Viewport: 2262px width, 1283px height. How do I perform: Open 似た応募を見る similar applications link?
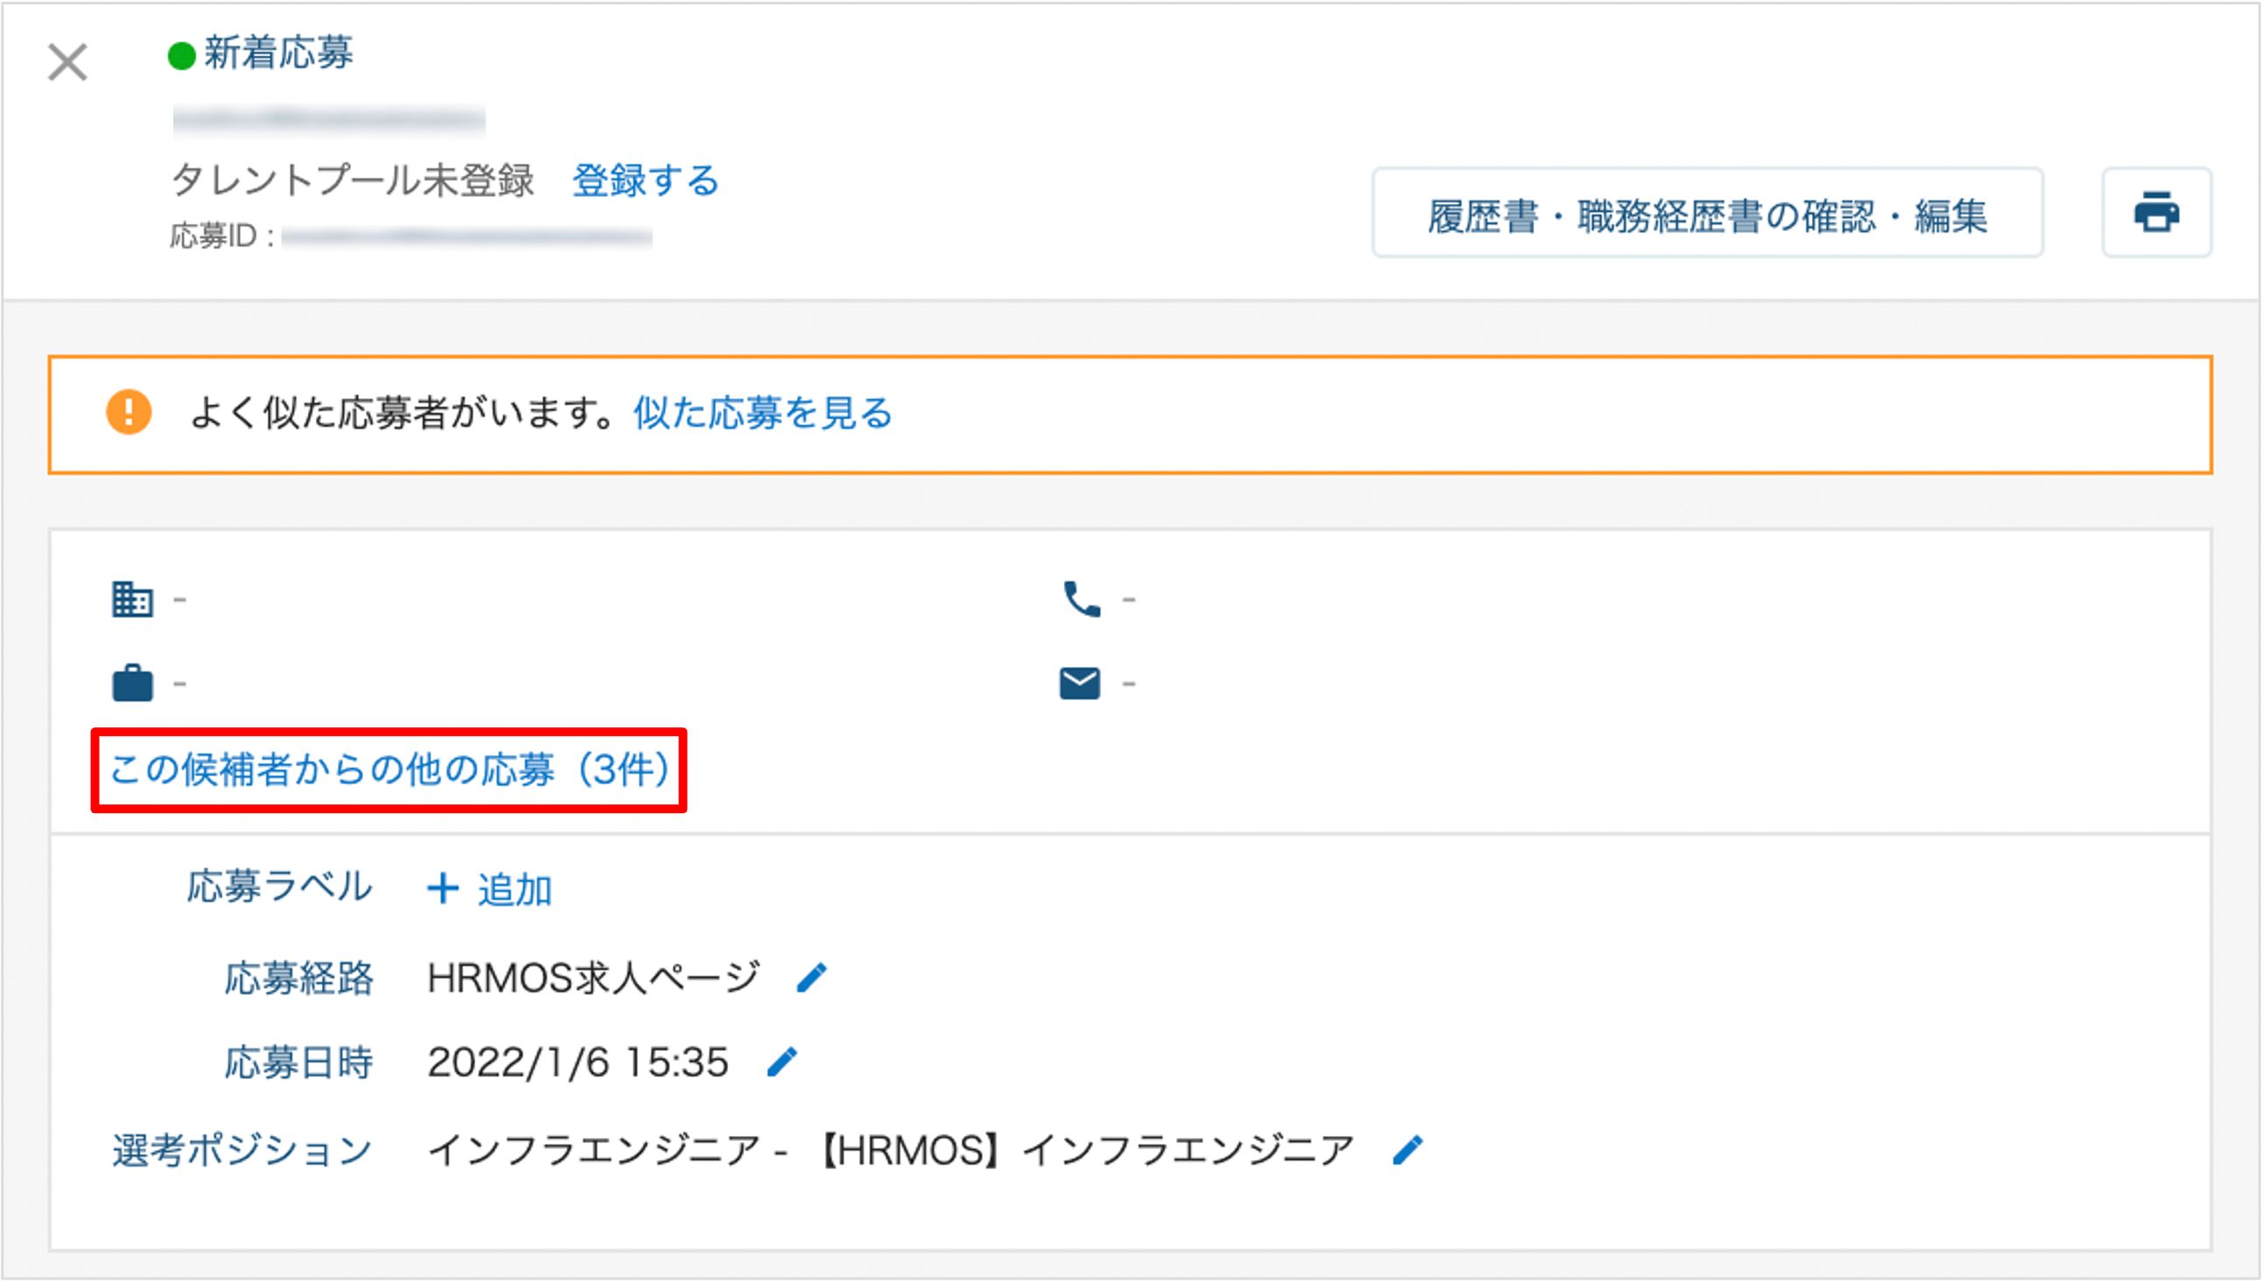coord(763,412)
